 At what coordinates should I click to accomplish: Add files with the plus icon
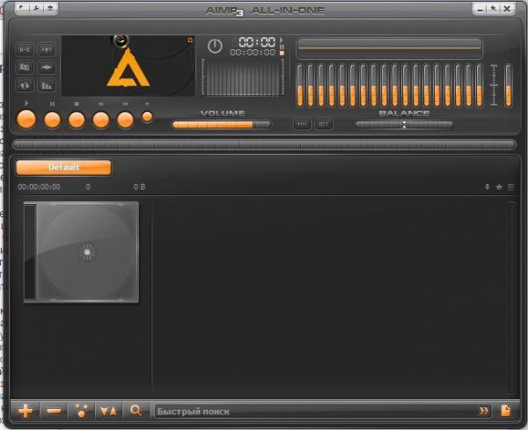click(26, 411)
